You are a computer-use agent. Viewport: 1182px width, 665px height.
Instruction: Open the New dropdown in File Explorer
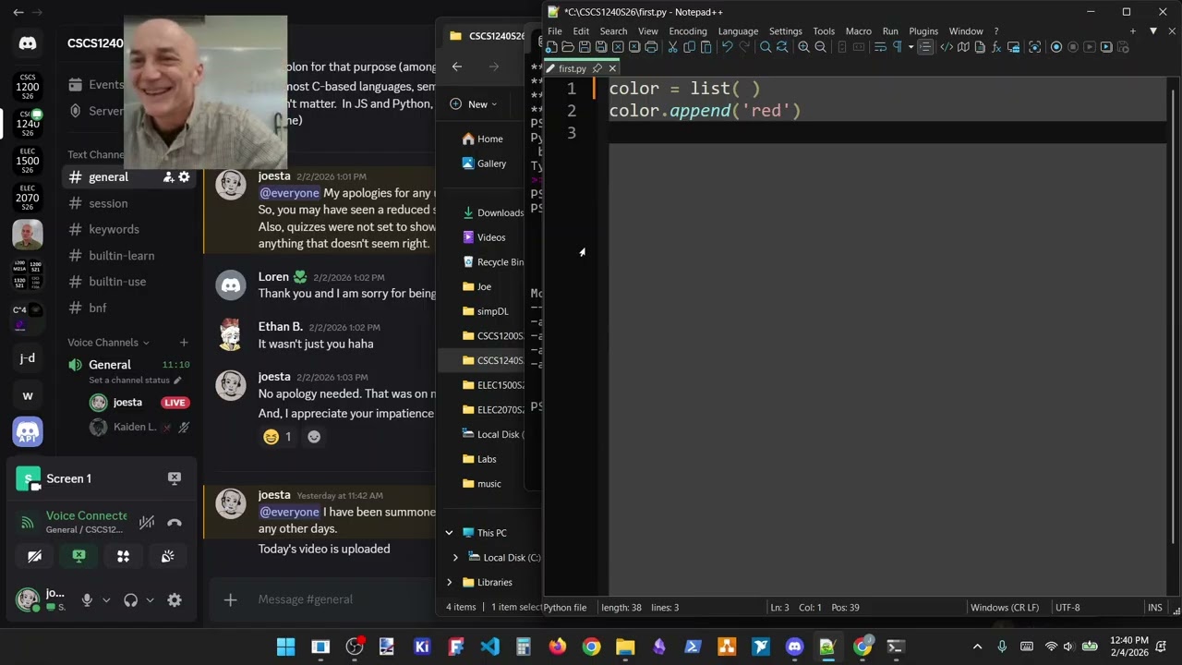(x=474, y=104)
